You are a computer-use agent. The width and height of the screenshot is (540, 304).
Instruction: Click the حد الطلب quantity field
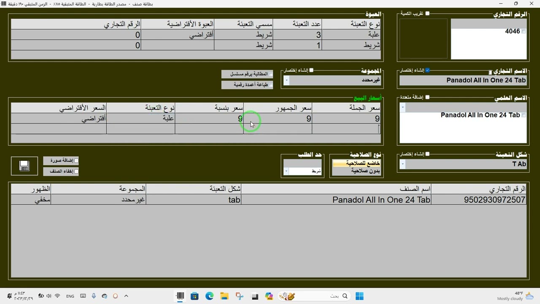point(302,163)
